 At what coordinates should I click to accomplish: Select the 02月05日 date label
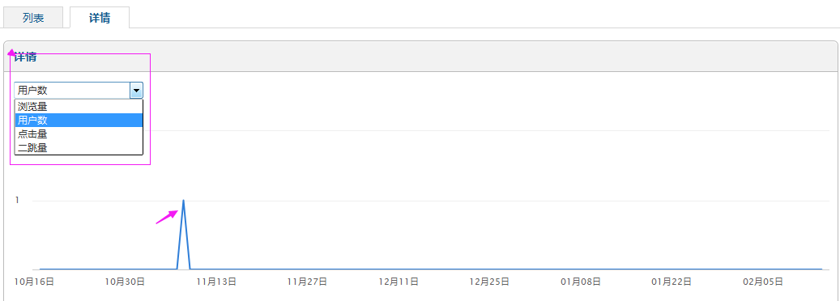tap(763, 282)
